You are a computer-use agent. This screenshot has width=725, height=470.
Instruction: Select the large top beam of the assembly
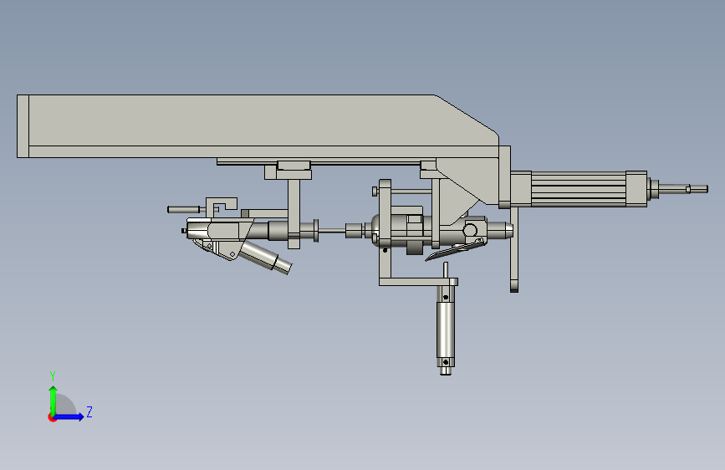pos(257,125)
